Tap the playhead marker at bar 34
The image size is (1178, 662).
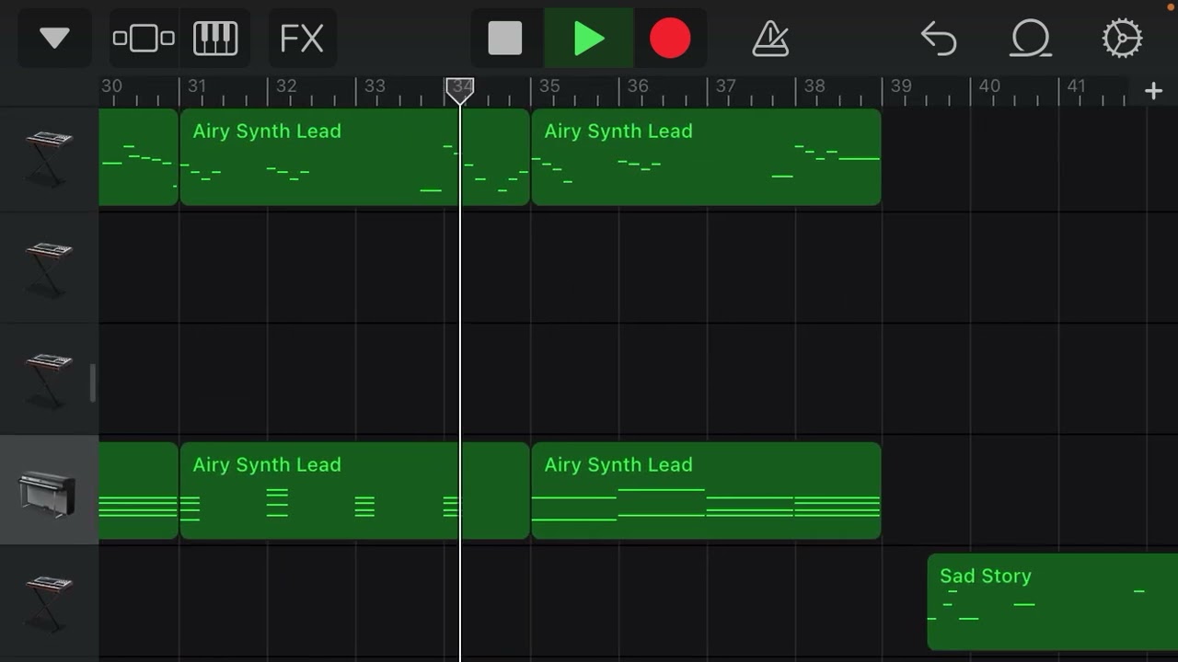click(x=460, y=90)
